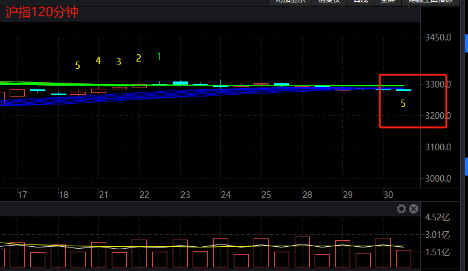Close the volume indicator panel
Image resolution: width=468 pixels, height=271 pixels.
414,209
